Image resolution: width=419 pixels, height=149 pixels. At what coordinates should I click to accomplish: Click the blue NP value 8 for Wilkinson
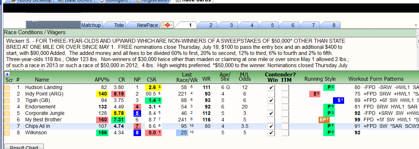138,132
